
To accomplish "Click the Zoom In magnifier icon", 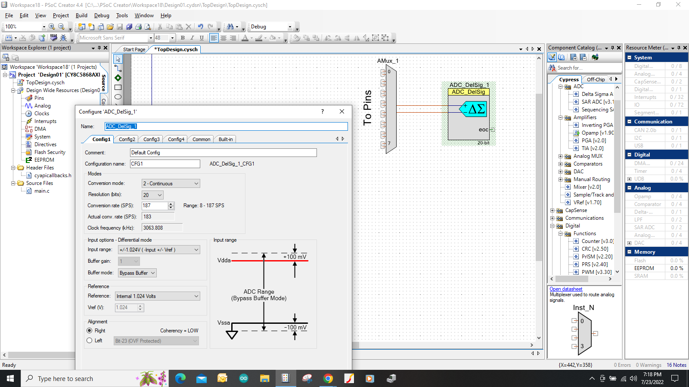I will tap(52, 27).
